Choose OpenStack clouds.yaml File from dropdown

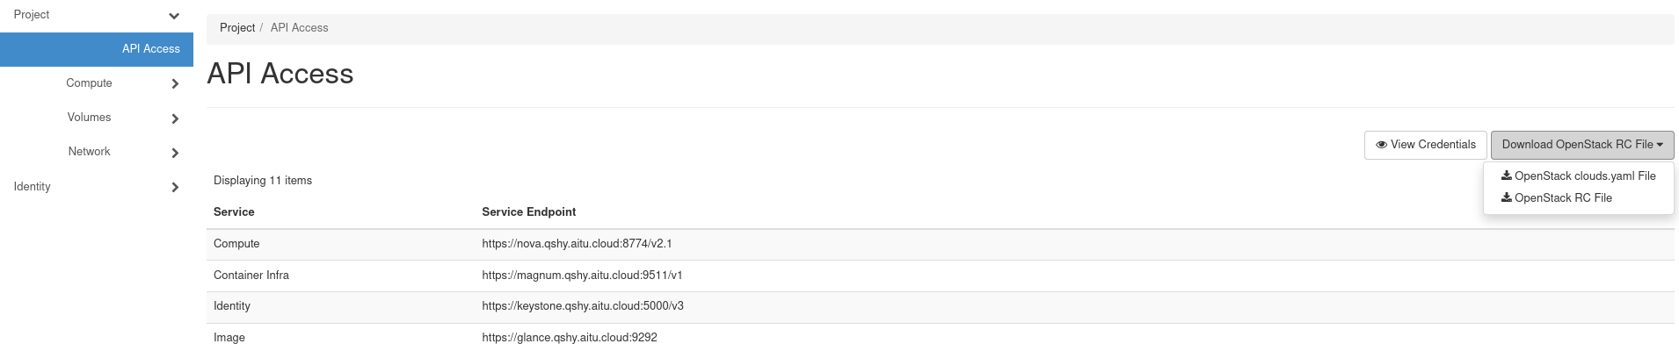[x=1585, y=175]
